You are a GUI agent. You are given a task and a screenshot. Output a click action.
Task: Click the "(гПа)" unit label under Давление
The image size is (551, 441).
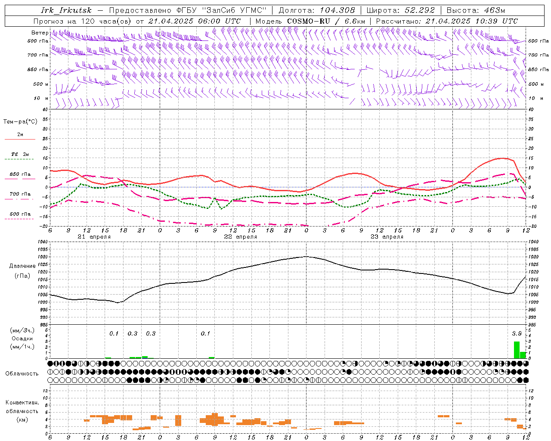(x=22, y=276)
